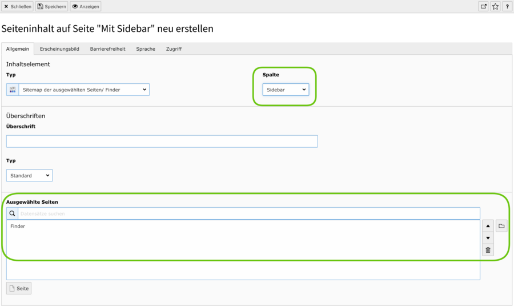Bookmark this page with star icon
The height and width of the screenshot is (307, 514).
click(x=495, y=6)
